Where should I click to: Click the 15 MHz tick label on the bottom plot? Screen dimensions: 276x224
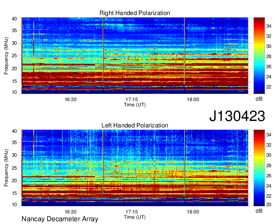14,193
